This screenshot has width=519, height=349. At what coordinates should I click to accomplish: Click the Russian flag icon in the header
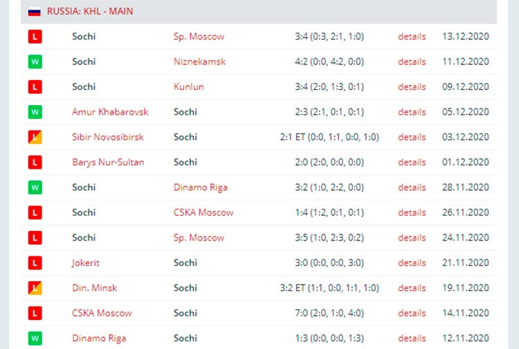click(34, 12)
